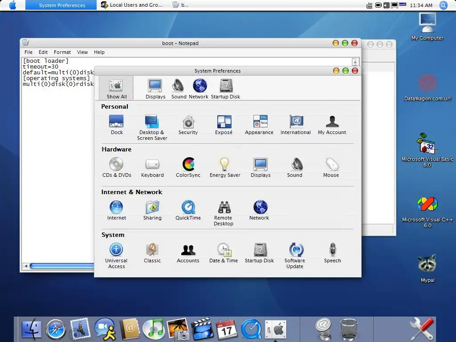This screenshot has height=342, width=456.
Task: Open Displays from the top toolbar
Action: click(155, 89)
